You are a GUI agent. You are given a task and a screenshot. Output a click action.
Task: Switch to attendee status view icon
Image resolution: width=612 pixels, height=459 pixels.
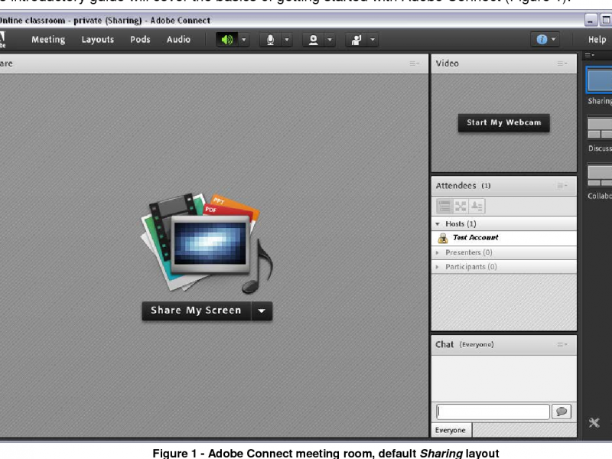[477, 206]
